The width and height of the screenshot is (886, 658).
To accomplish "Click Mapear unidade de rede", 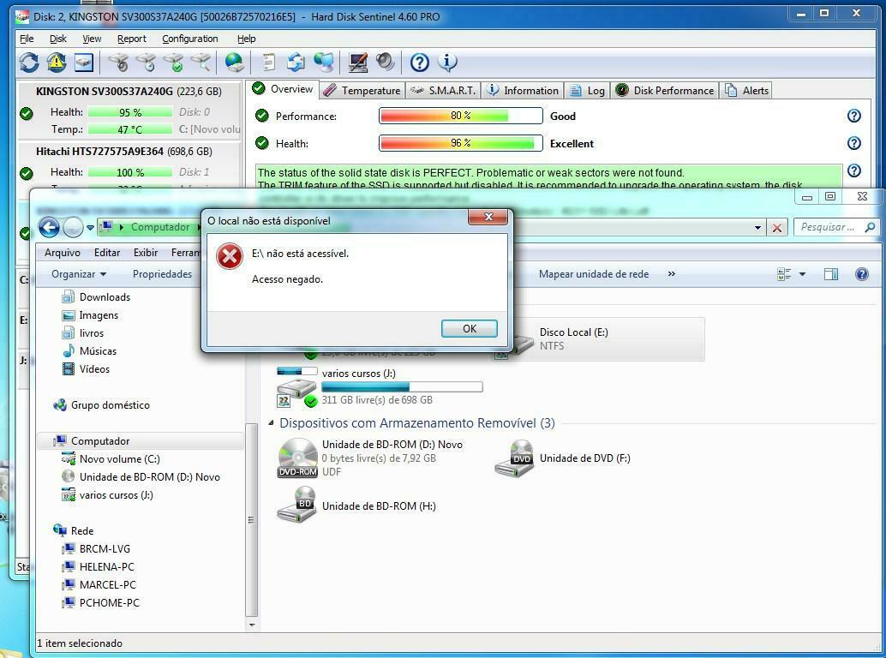I will pyautogui.click(x=593, y=274).
